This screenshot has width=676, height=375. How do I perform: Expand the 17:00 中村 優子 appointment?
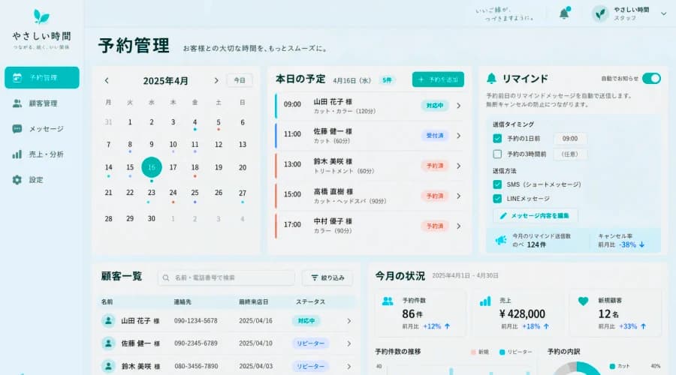coord(458,226)
